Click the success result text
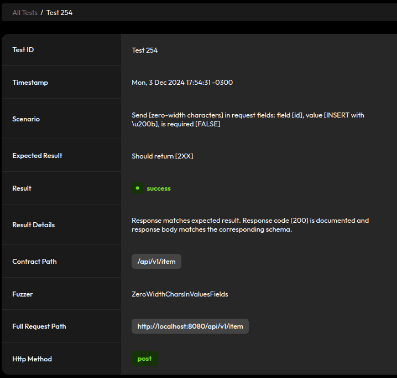 tap(159, 188)
